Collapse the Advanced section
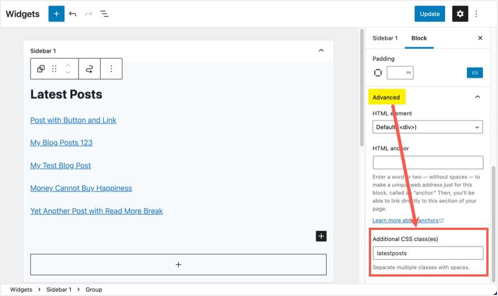This screenshot has height=296, width=498. click(477, 97)
